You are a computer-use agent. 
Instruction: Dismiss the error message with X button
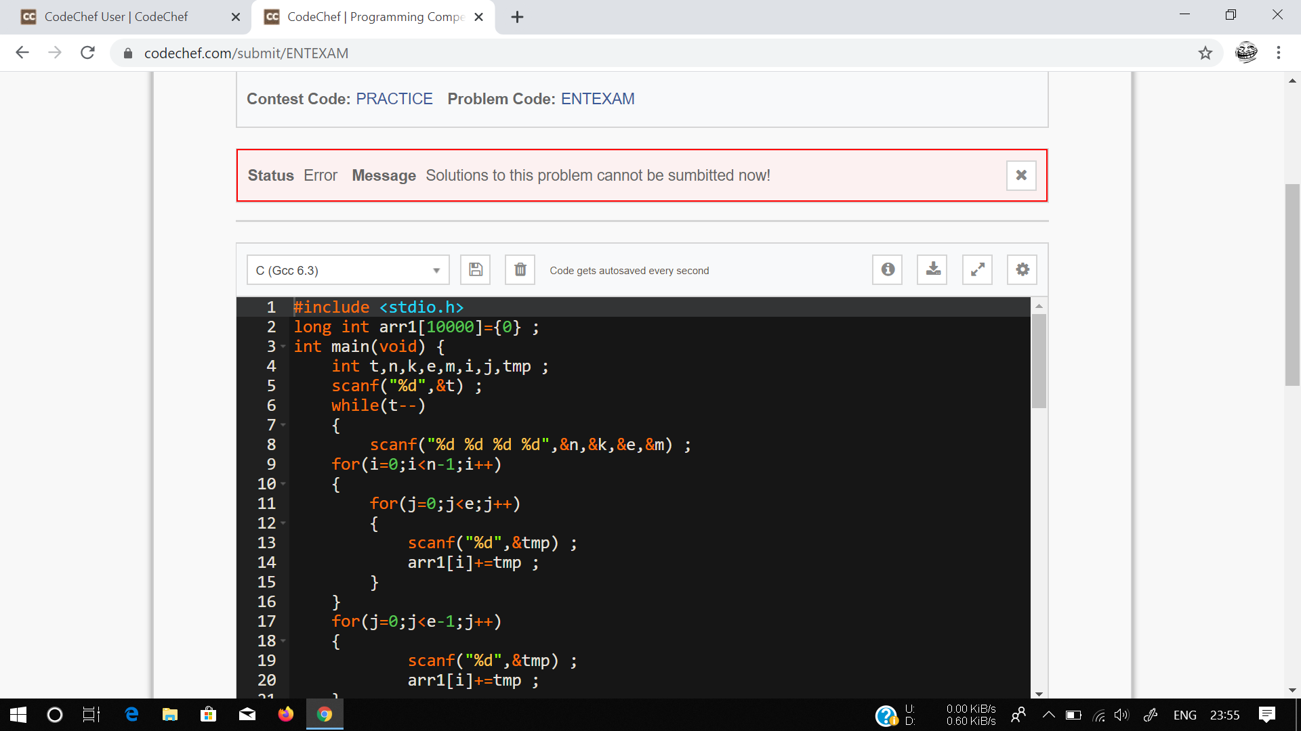(x=1021, y=175)
